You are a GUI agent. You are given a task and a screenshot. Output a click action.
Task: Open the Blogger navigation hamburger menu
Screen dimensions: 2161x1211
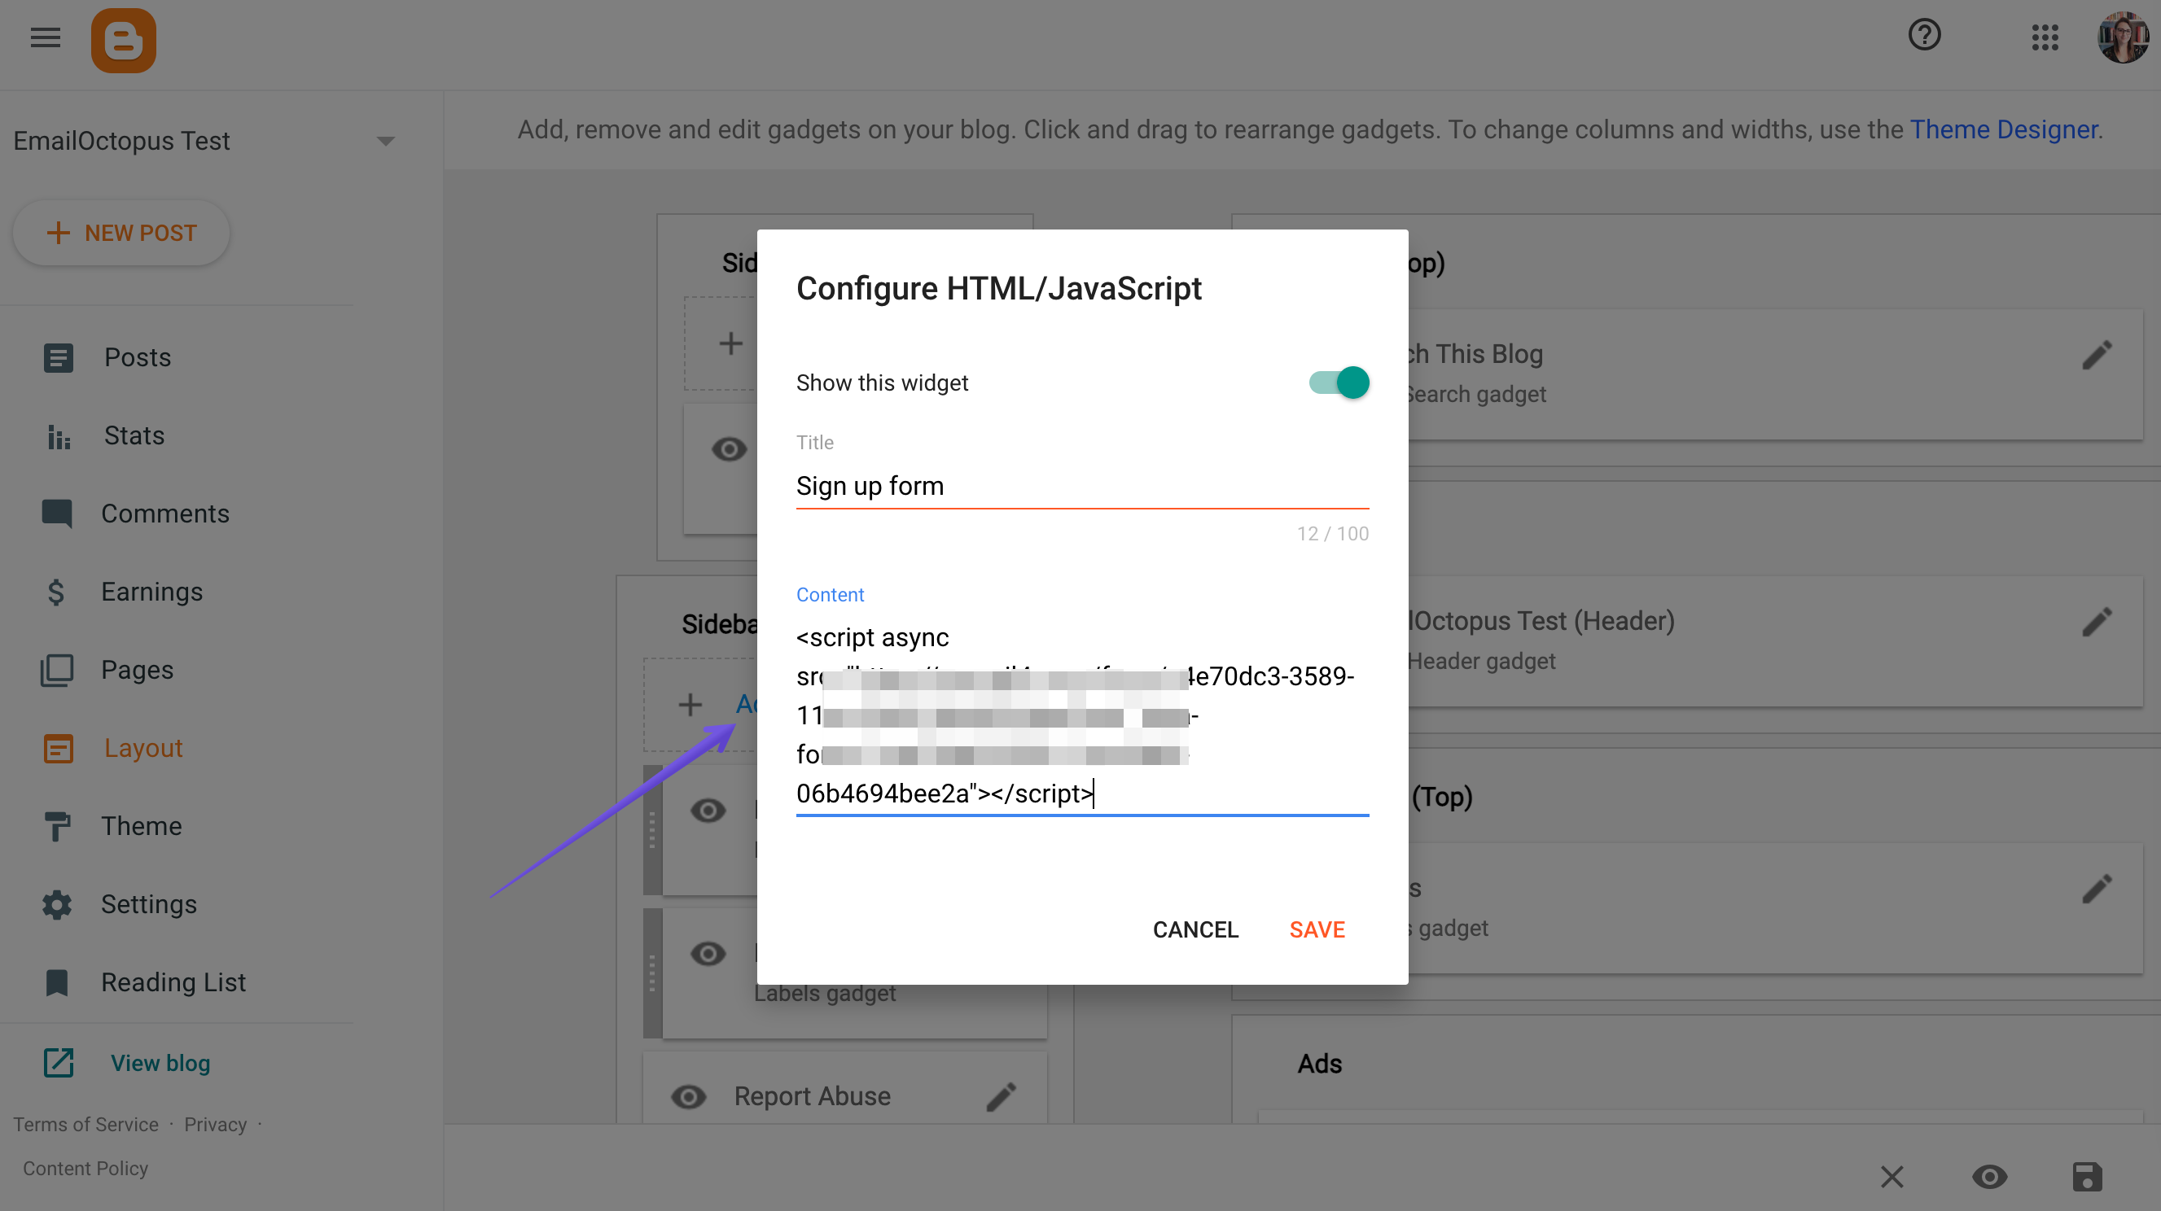coord(45,37)
